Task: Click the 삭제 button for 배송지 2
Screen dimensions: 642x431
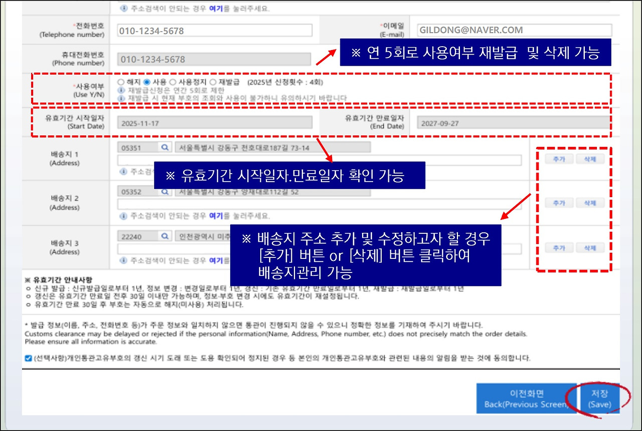Action: 591,203
